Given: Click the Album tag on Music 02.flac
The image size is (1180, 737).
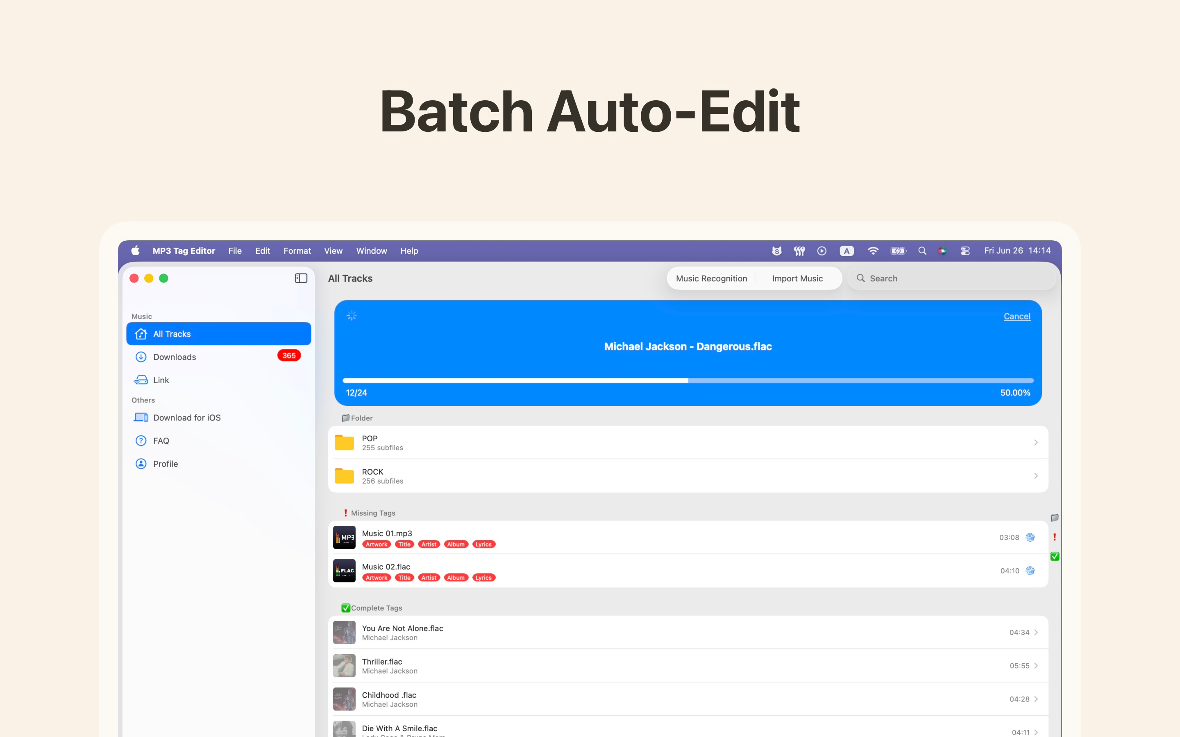Looking at the screenshot, I should coord(456,578).
